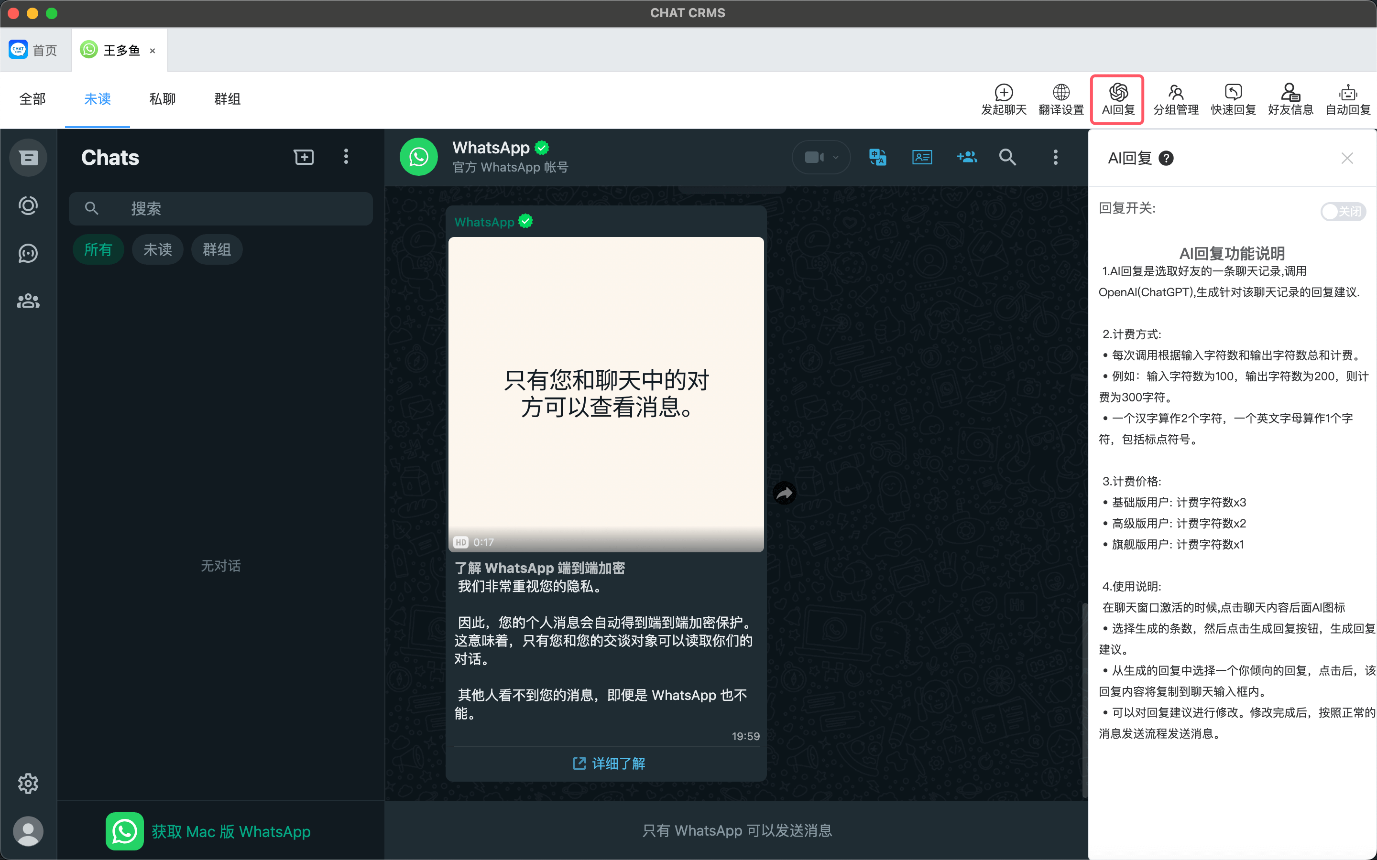The width and height of the screenshot is (1377, 860).
Task: Open WhatsApp settings gear icon
Action: [29, 783]
